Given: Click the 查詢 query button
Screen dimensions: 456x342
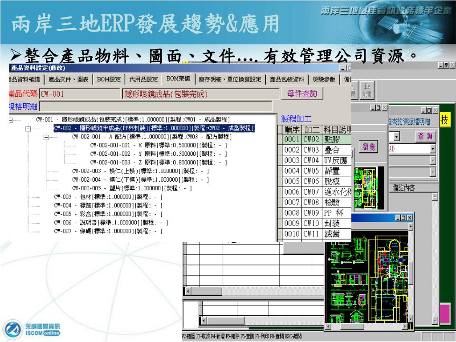Looking at the screenshot, I should (425, 136).
